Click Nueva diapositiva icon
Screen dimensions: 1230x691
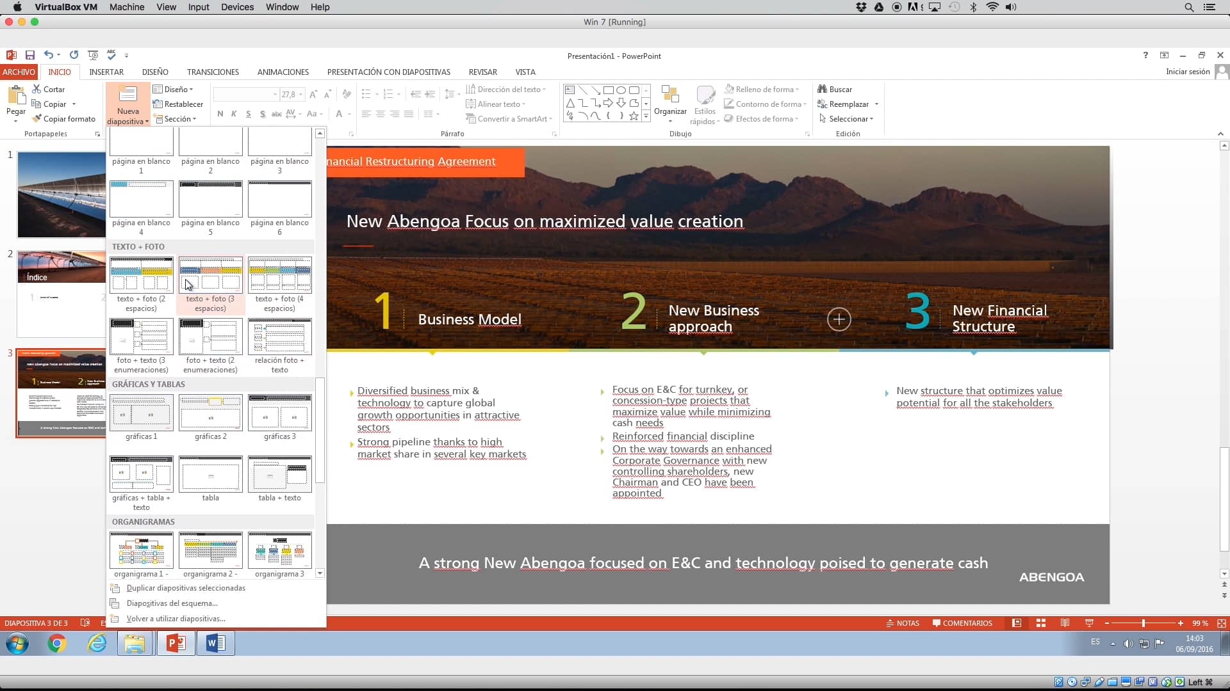(127, 94)
